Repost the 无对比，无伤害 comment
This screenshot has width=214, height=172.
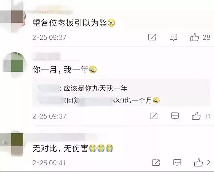tap(156, 162)
